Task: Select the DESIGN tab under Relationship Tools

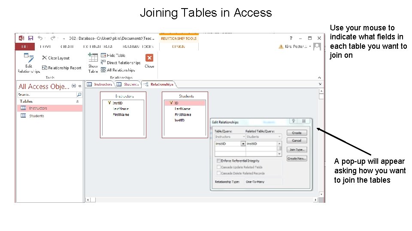Action: coord(179,47)
